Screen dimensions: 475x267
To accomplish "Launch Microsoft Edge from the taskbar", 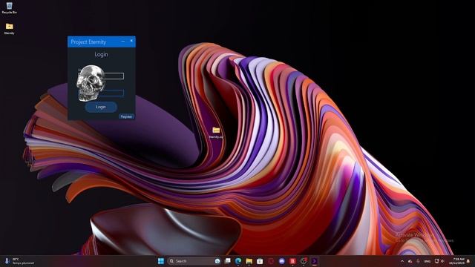I will click(x=238, y=261).
